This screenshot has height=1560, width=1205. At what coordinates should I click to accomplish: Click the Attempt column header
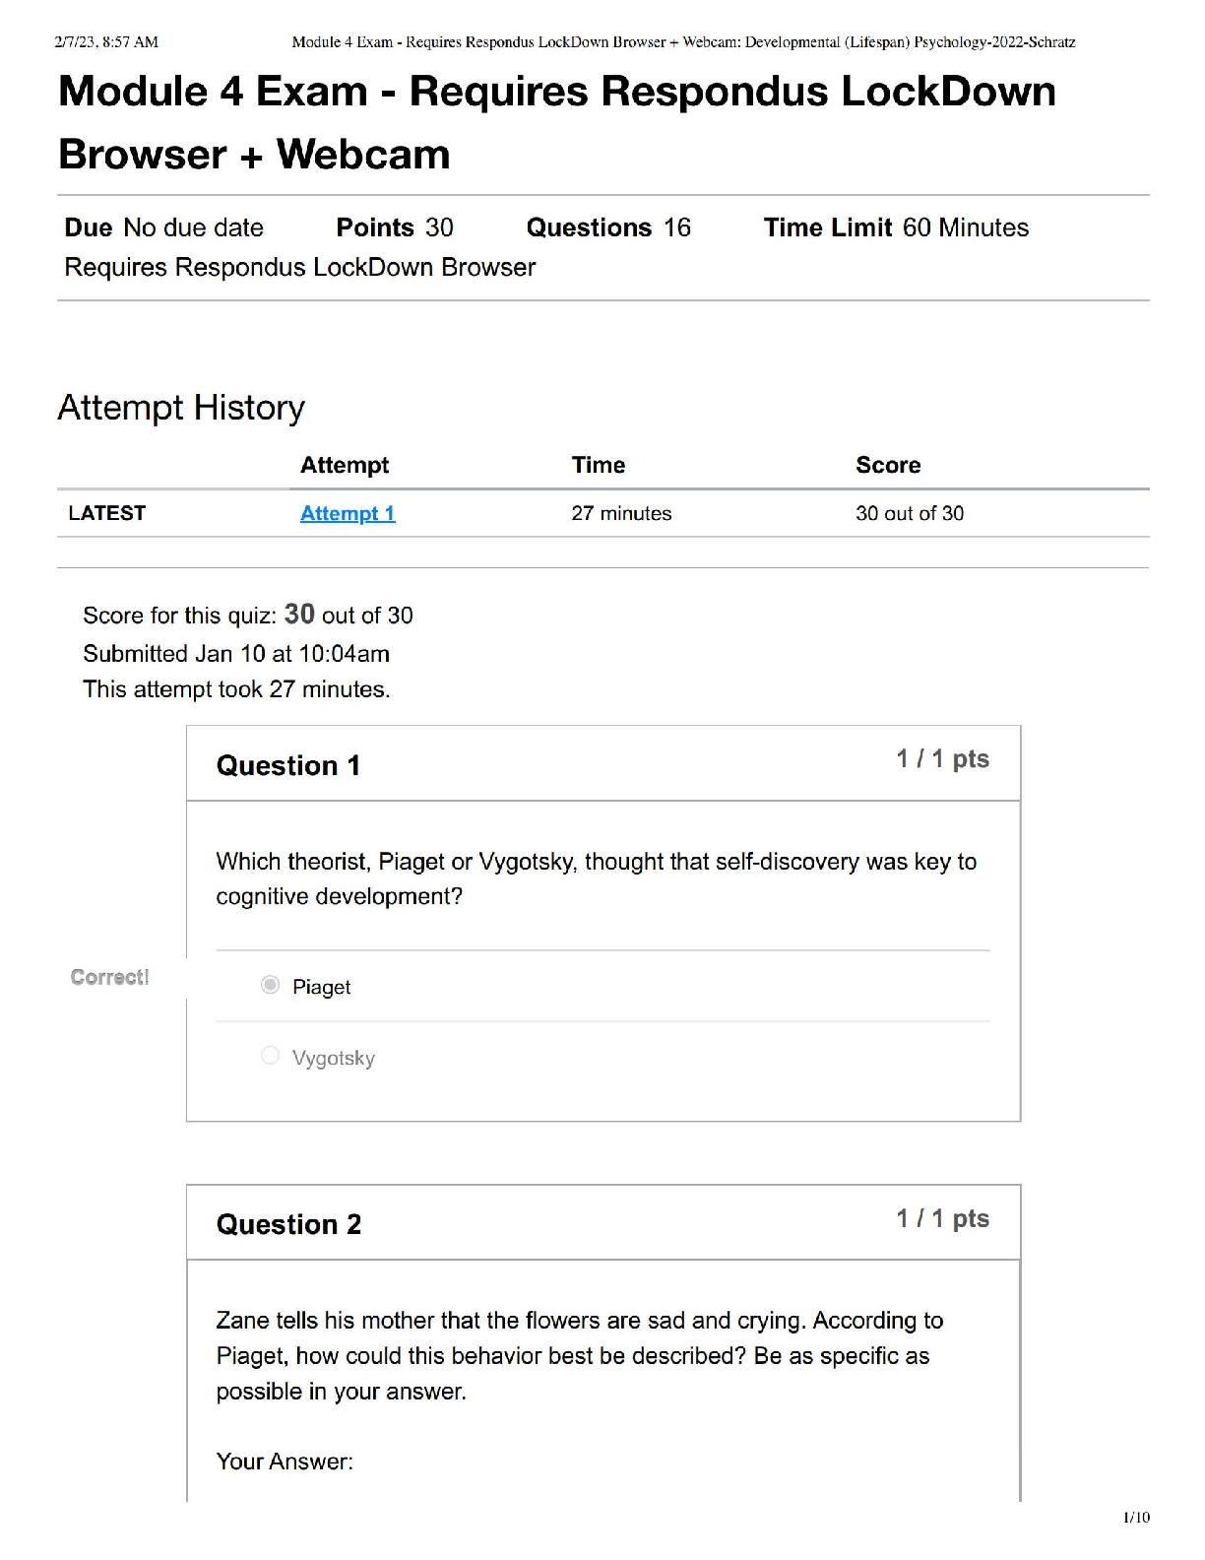point(345,465)
